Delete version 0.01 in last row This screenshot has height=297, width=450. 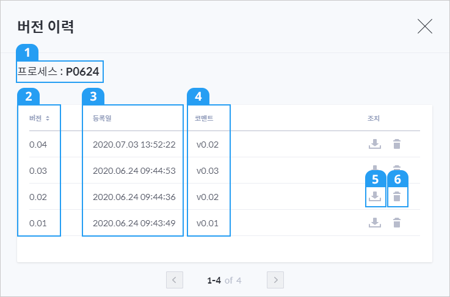397,223
